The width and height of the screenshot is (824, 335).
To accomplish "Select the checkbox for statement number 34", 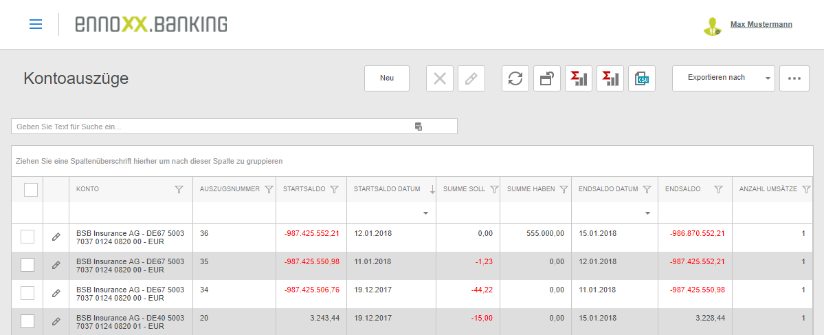I will point(27,293).
